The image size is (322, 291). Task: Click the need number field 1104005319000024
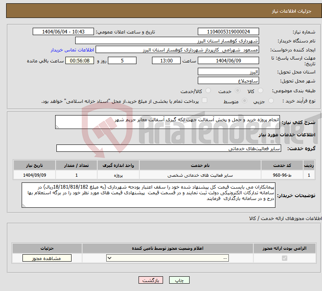[x=228, y=31]
